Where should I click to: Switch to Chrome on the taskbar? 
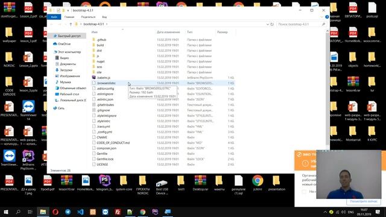(142, 212)
